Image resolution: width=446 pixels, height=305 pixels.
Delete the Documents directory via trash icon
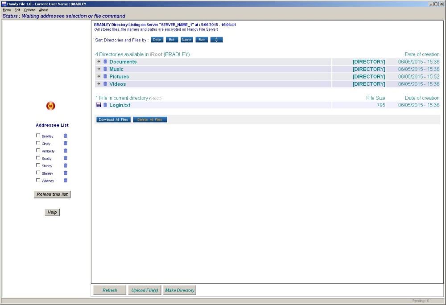(x=105, y=62)
